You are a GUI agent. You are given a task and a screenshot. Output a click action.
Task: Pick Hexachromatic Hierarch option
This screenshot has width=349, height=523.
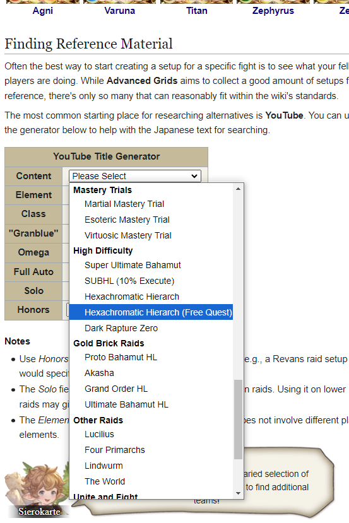pos(151,296)
